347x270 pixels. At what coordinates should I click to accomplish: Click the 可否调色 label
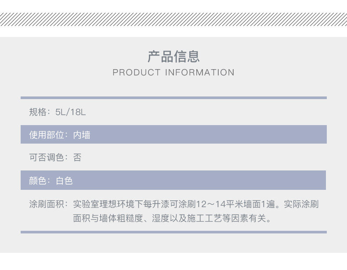47,158
